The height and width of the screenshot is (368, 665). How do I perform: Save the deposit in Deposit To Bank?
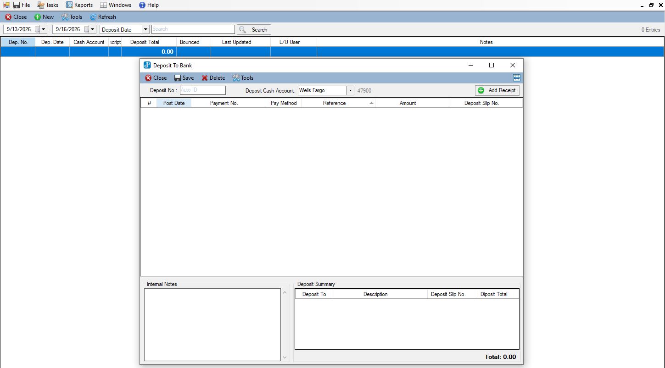[184, 78]
